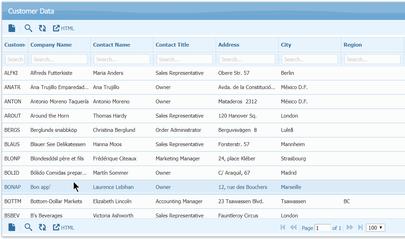Jump to the last page in pager
The height and width of the screenshot is (239, 405).
[360, 228]
